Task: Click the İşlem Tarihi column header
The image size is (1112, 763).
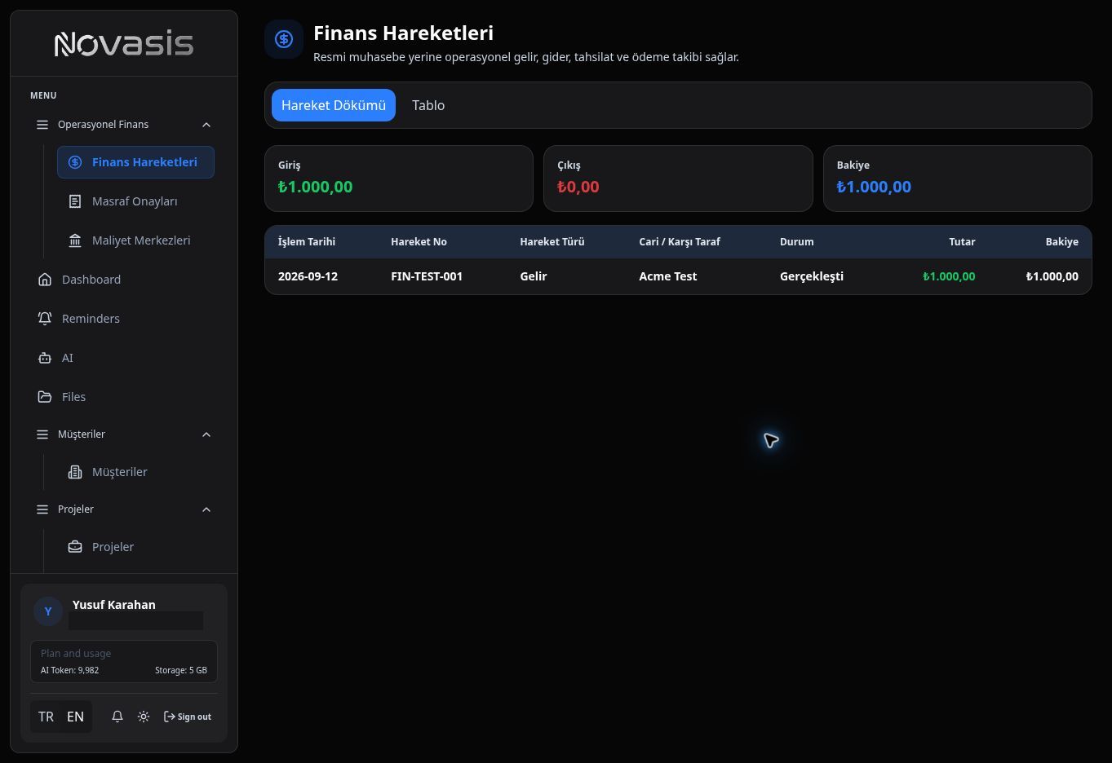Action: [307, 242]
